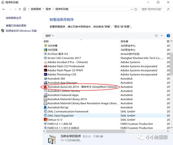Open the blue help question mark
173x145 pixels.
[168, 36]
